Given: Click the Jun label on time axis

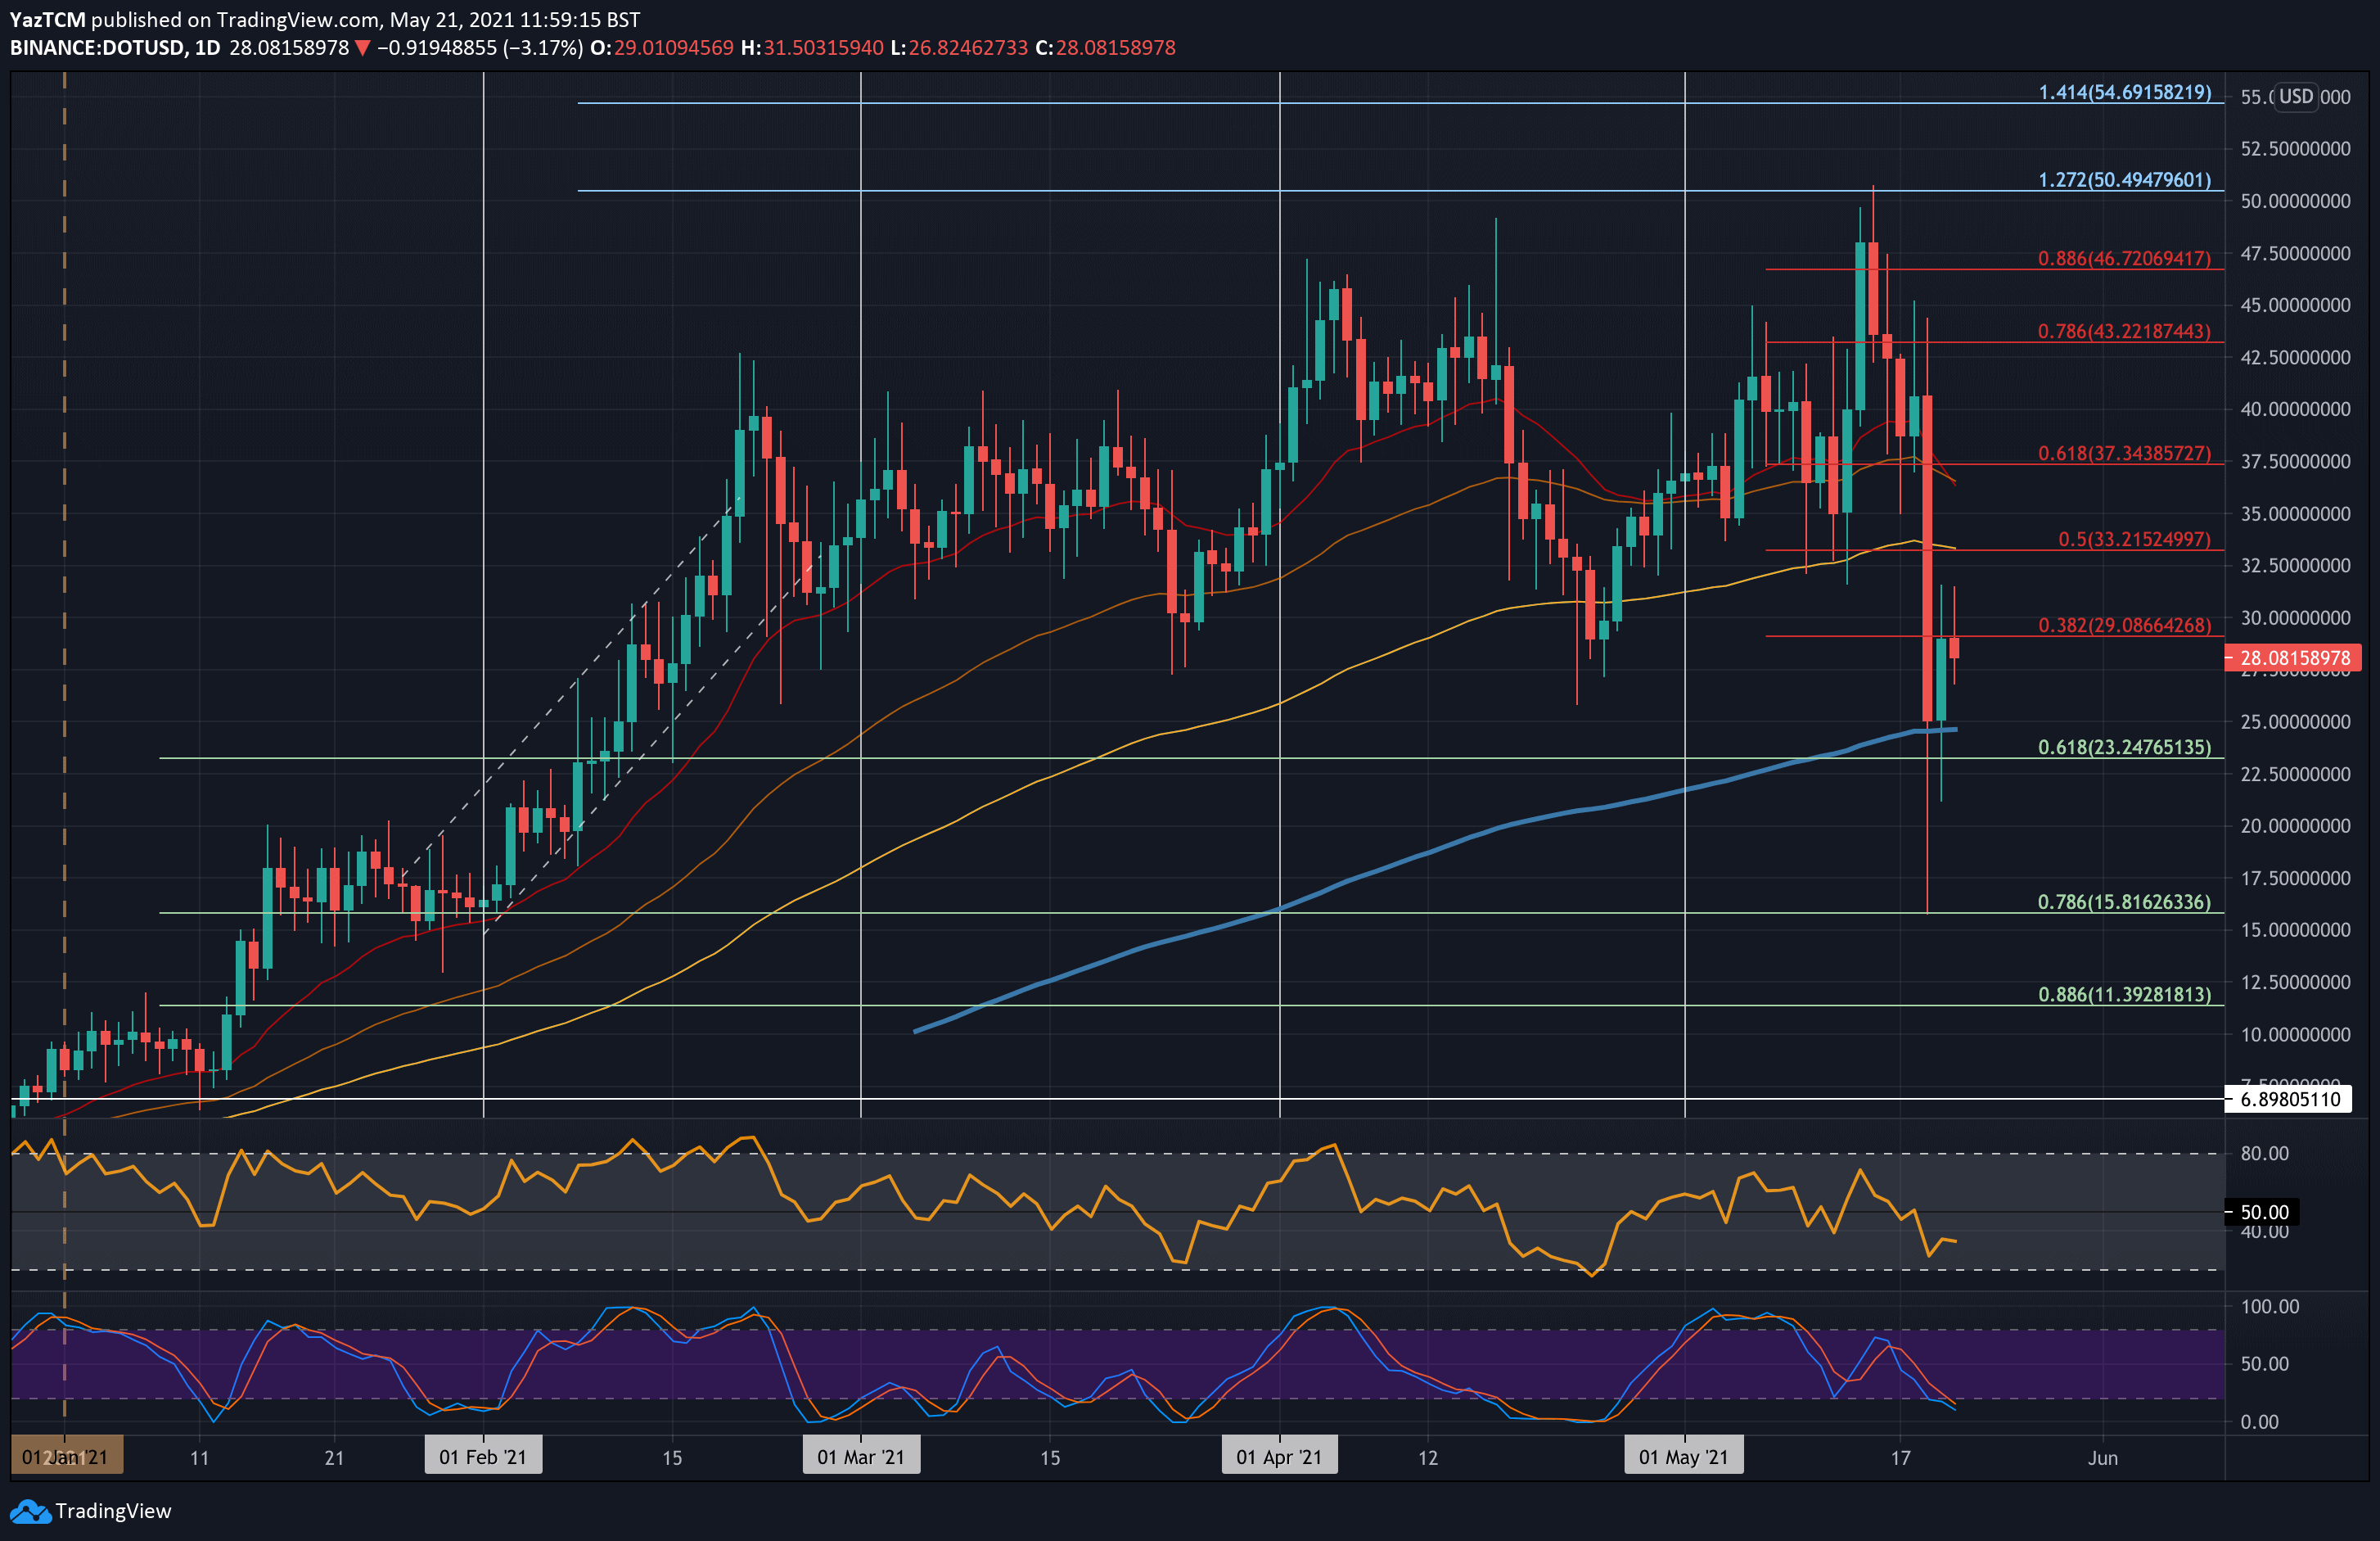Looking at the screenshot, I should coord(2103,1458).
